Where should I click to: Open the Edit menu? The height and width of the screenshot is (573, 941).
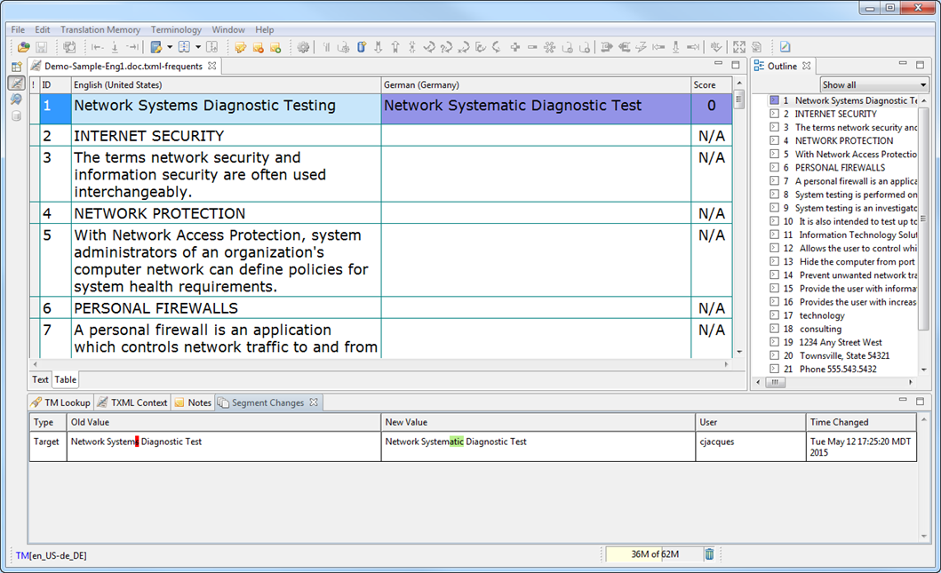click(43, 29)
